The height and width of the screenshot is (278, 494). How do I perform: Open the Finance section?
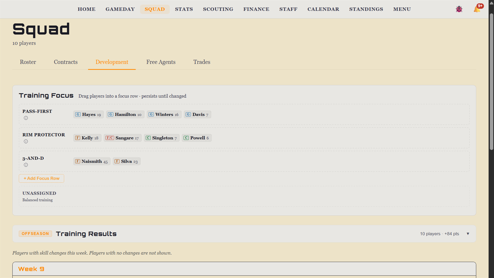[256, 9]
